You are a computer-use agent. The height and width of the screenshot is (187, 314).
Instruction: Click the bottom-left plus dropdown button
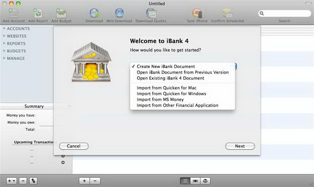tap(11, 181)
